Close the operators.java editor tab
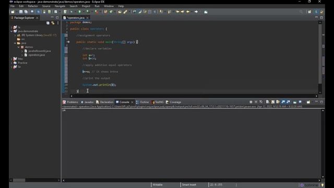This screenshot has width=334, height=188. tap(87, 18)
